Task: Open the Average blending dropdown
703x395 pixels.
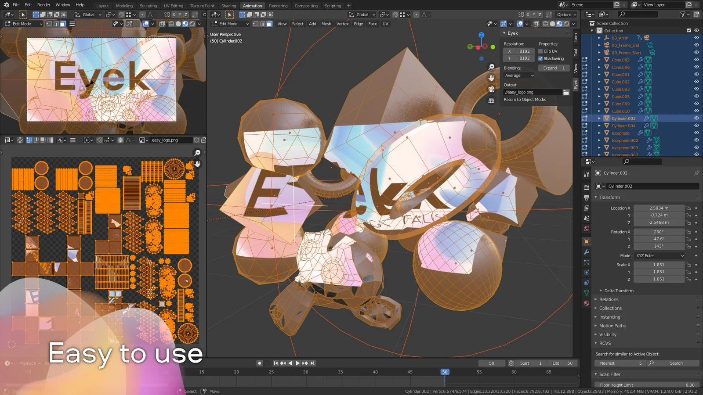Action: [519, 75]
